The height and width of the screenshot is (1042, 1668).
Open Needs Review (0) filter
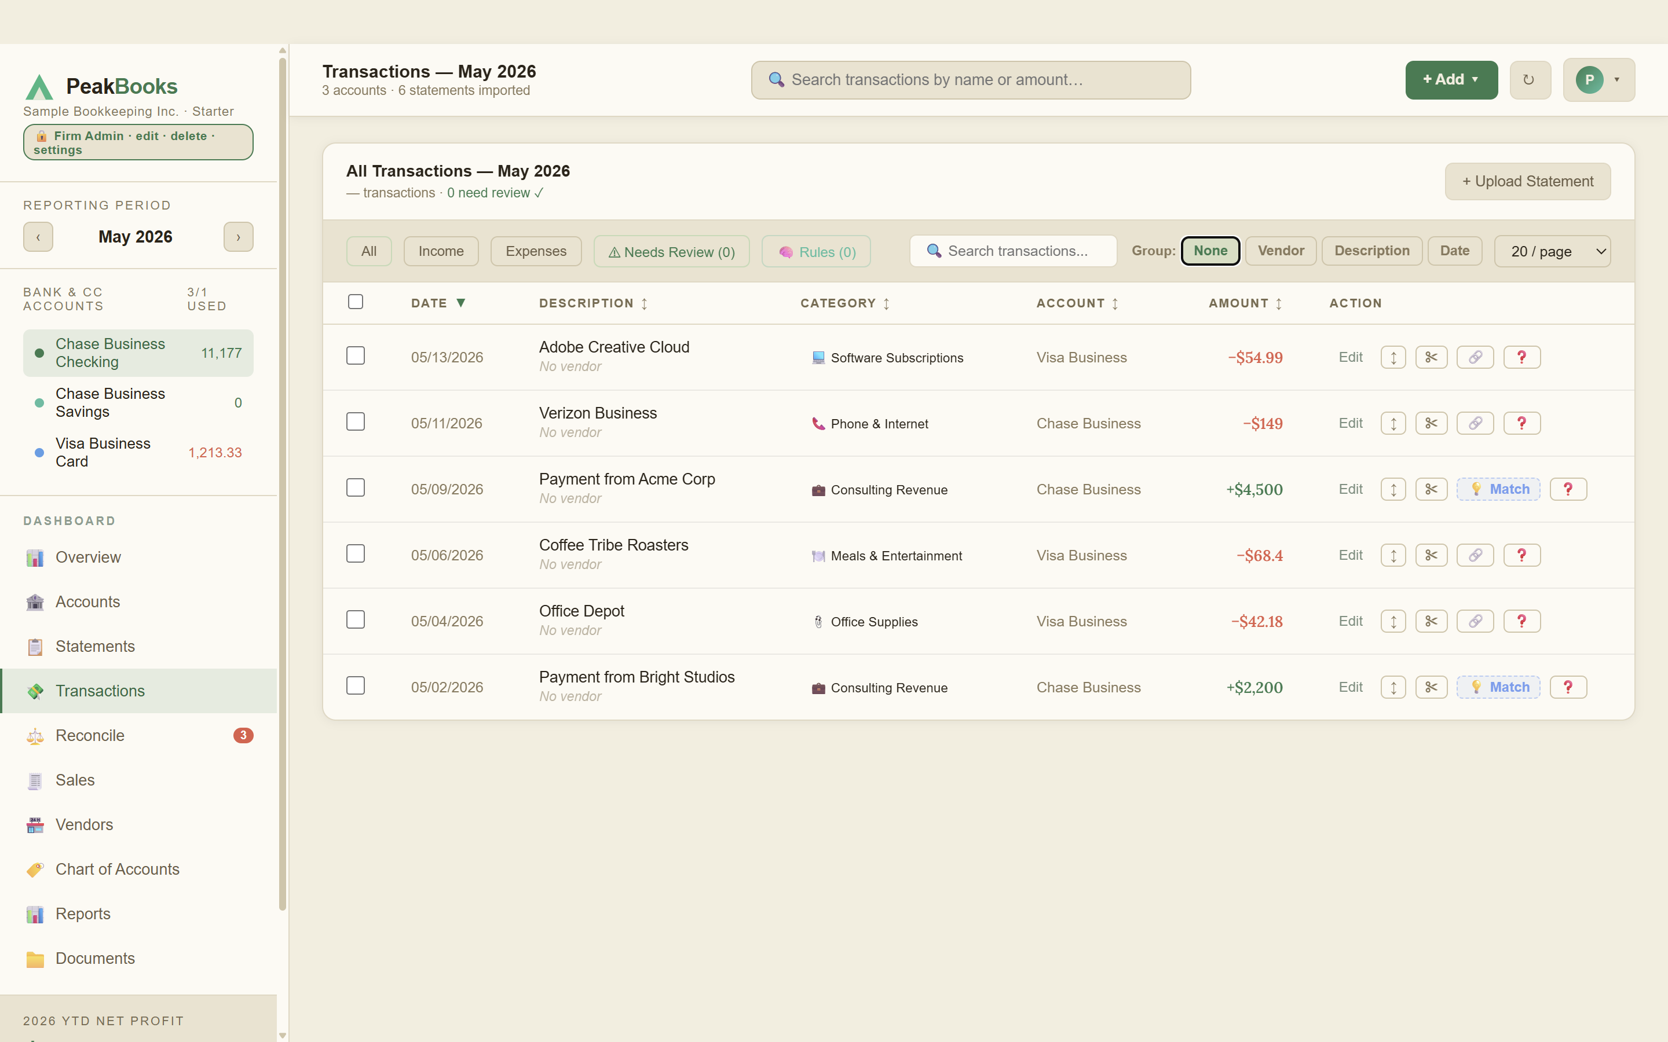[671, 252]
